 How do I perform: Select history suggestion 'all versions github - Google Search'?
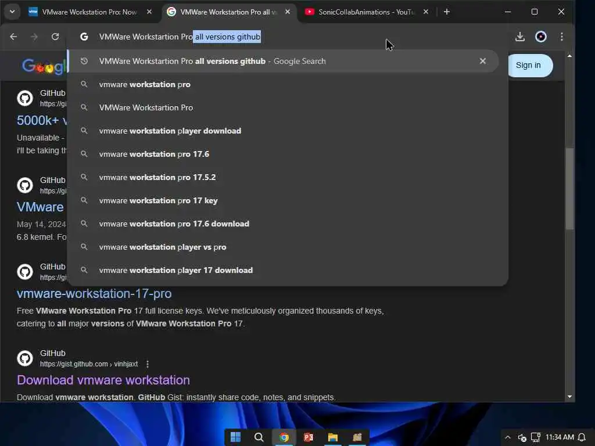[x=282, y=61]
